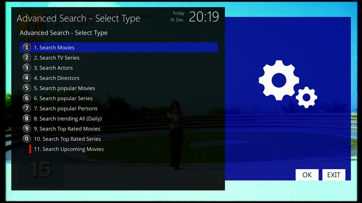This screenshot has width=362, height=203.
Task: Open '5. Search popular Movies'
Action: point(119,88)
